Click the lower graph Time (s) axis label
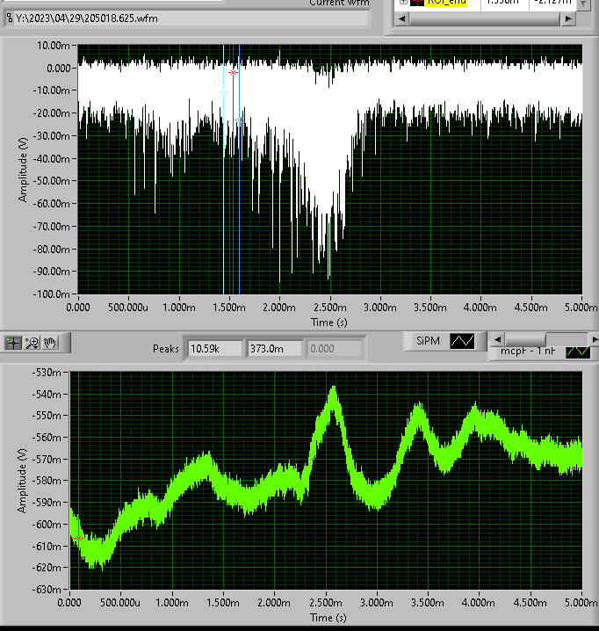The image size is (599, 631). click(x=328, y=618)
